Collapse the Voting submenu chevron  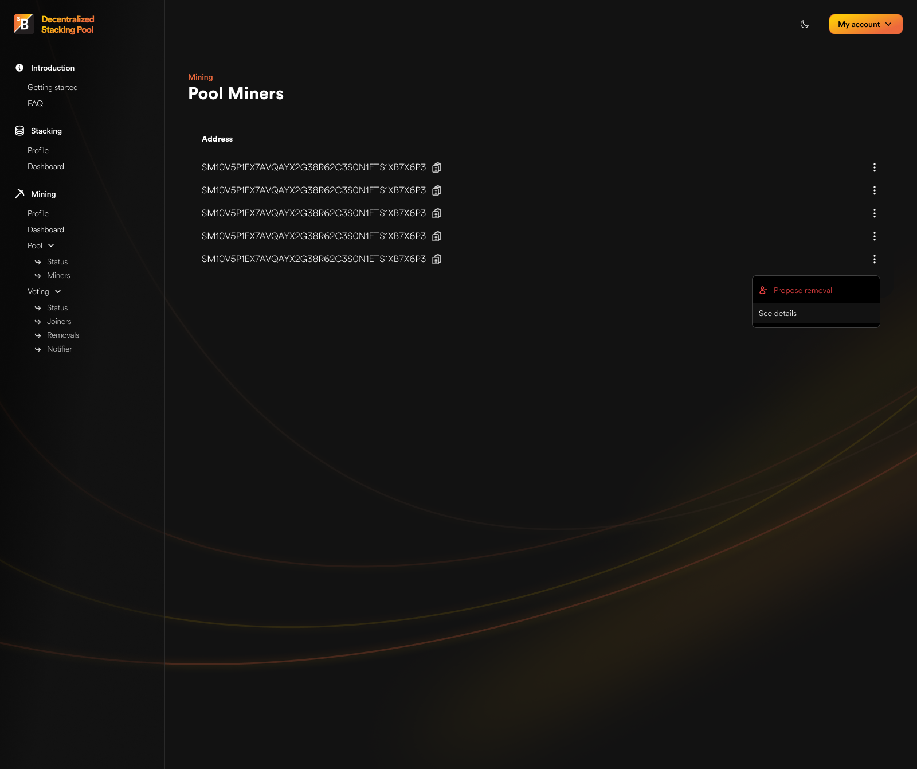tap(58, 291)
